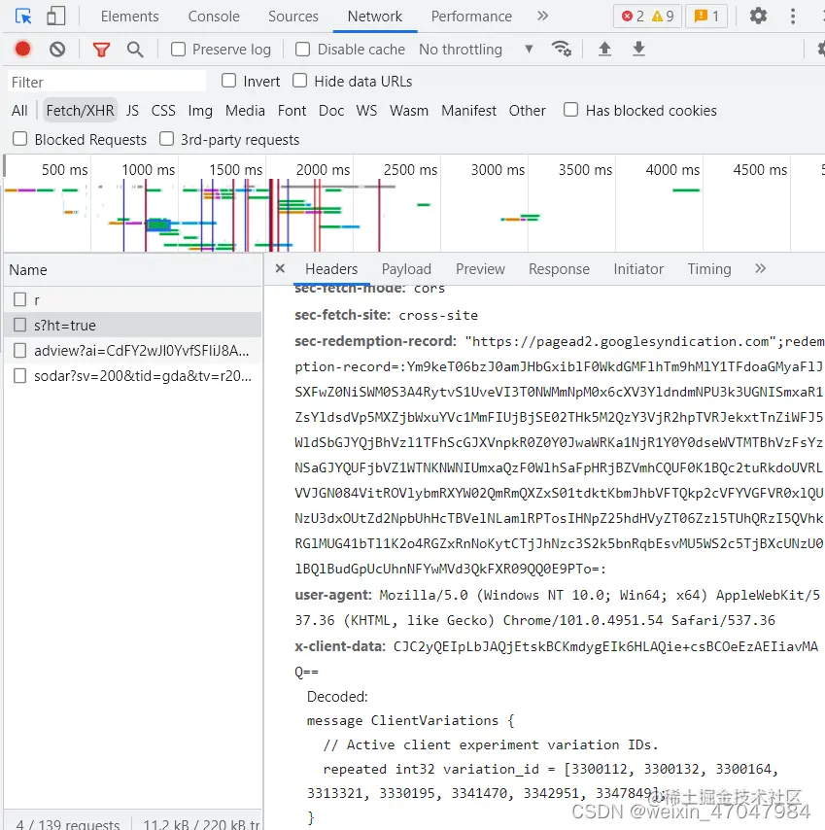Check Has blocked cookies checkbox

(x=570, y=110)
